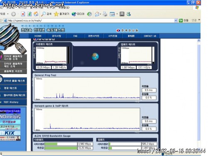This screenshot has width=208, height=156.
Task: Expand the address bar dropdown arrow
Action: (176, 20)
